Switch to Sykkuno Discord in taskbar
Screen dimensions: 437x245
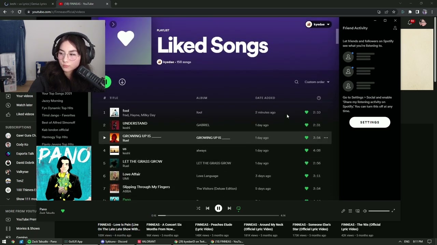pyautogui.click(x=114, y=242)
